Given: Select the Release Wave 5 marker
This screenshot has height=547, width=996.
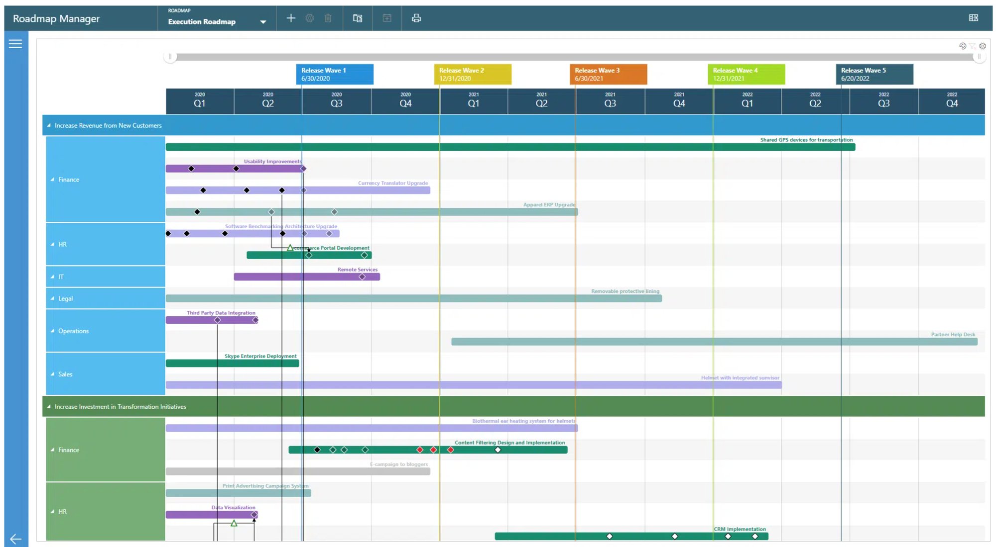Looking at the screenshot, I should [874, 74].
